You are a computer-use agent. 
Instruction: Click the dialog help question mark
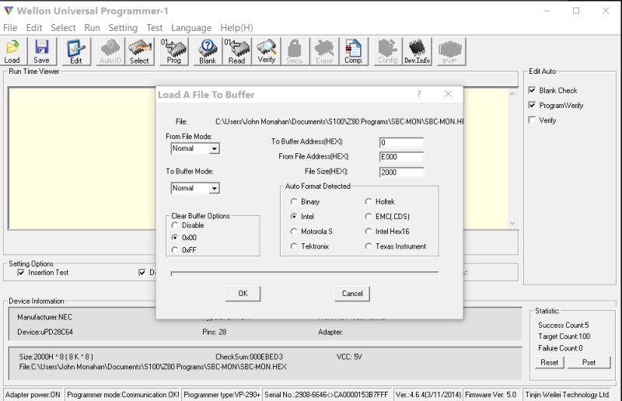click(419, 94)
